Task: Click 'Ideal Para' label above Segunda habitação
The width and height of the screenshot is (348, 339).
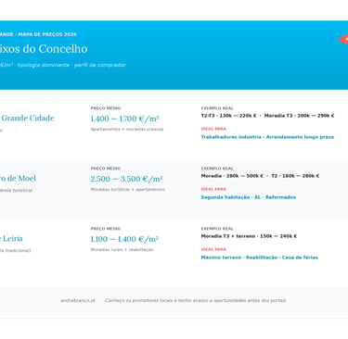Action: click(x=213, y=189)
